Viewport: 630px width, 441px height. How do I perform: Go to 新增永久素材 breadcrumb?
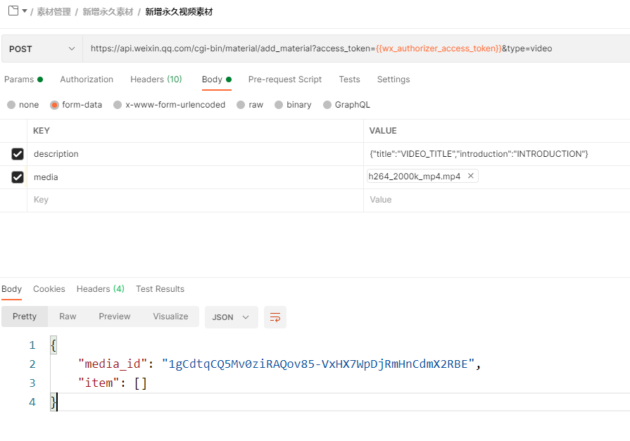click(108, 12)
